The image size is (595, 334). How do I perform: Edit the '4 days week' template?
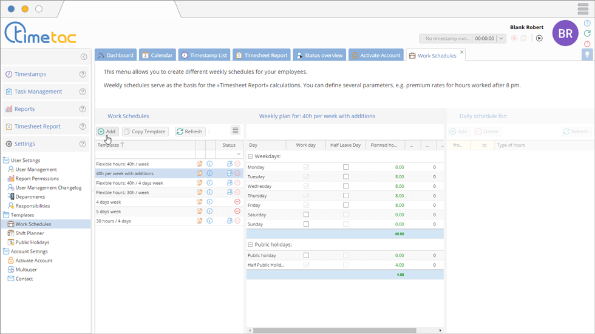pos(200,202)
